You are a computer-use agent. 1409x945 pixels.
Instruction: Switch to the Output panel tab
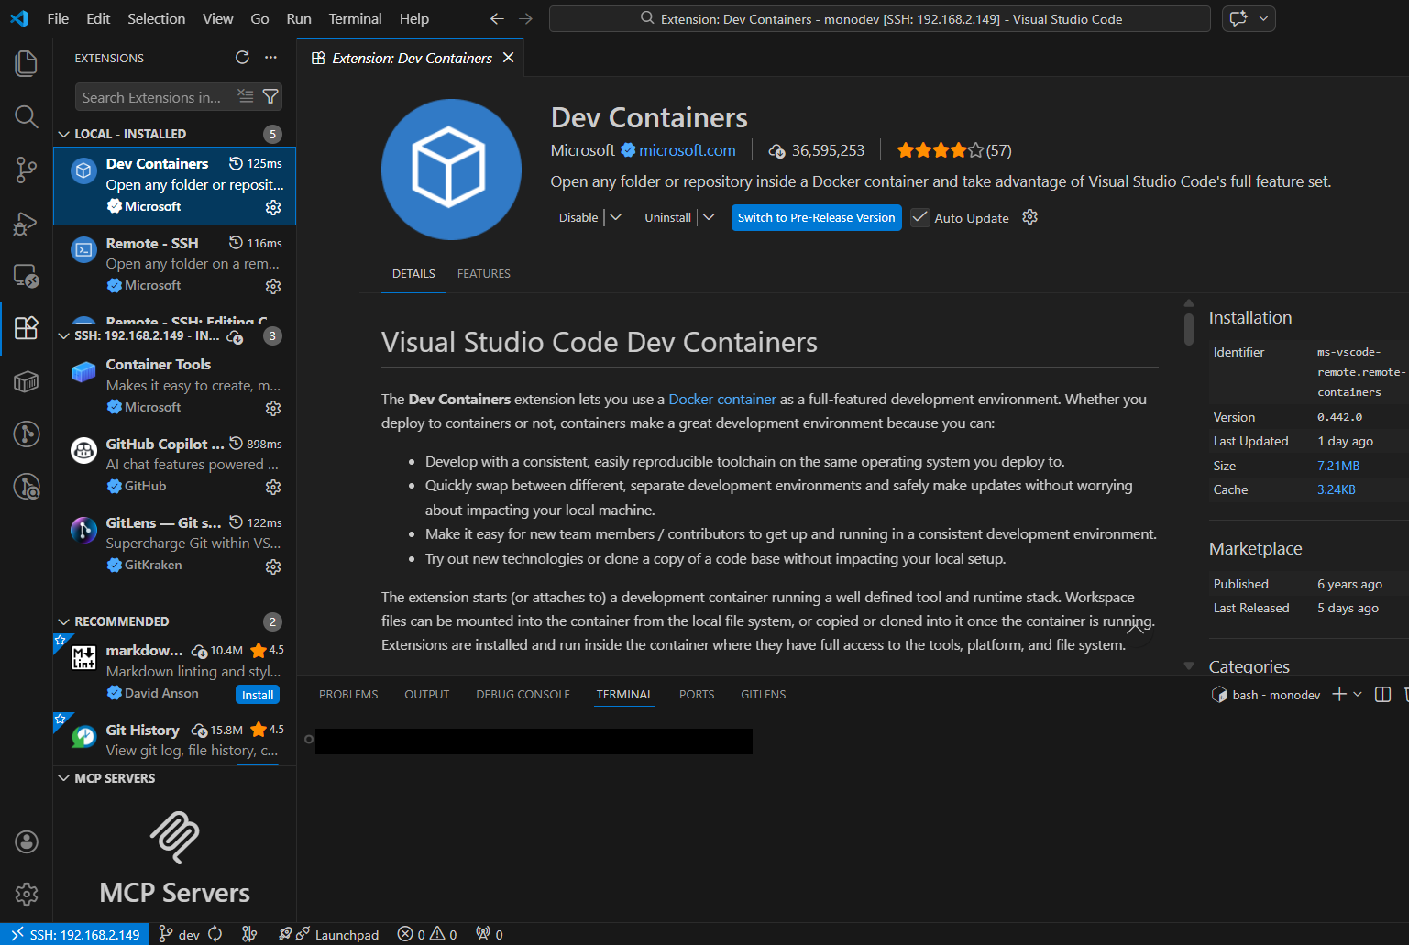tap(427, 695)
